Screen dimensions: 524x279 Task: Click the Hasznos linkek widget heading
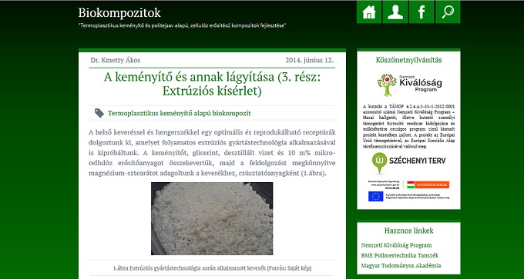pyautogui.click(x=408, y=231)
